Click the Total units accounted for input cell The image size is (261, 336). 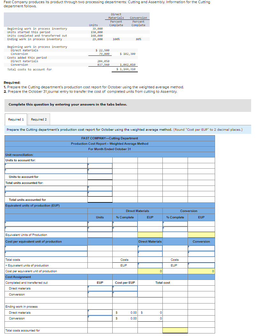[100, 199]
